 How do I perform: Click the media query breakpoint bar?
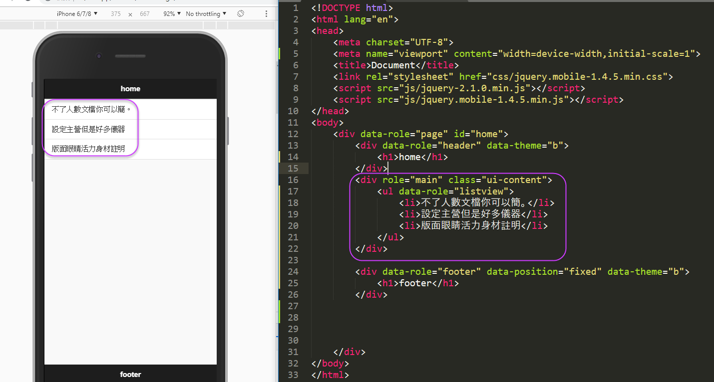[x=137, y=25]
